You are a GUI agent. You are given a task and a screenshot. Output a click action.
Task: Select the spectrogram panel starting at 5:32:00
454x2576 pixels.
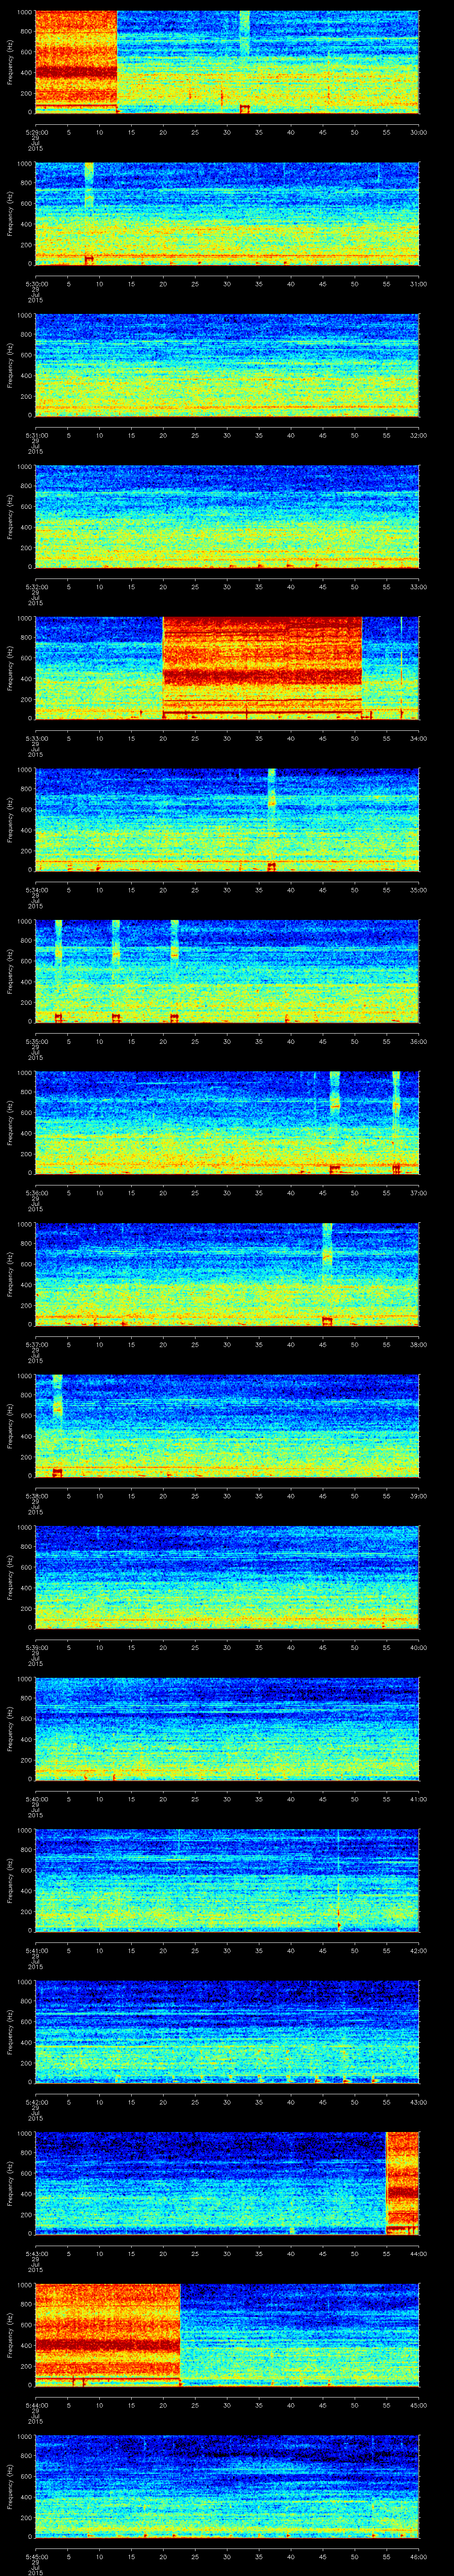pos(227,516)
